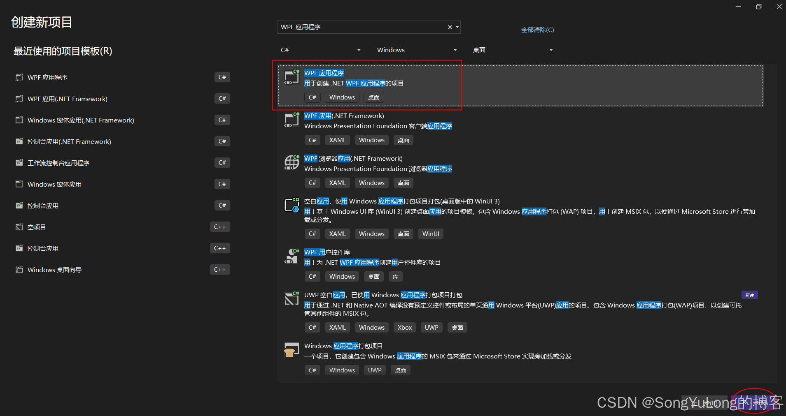
Task: Open the search box history dropdown arrow
Action: click(x=457, y=27)
